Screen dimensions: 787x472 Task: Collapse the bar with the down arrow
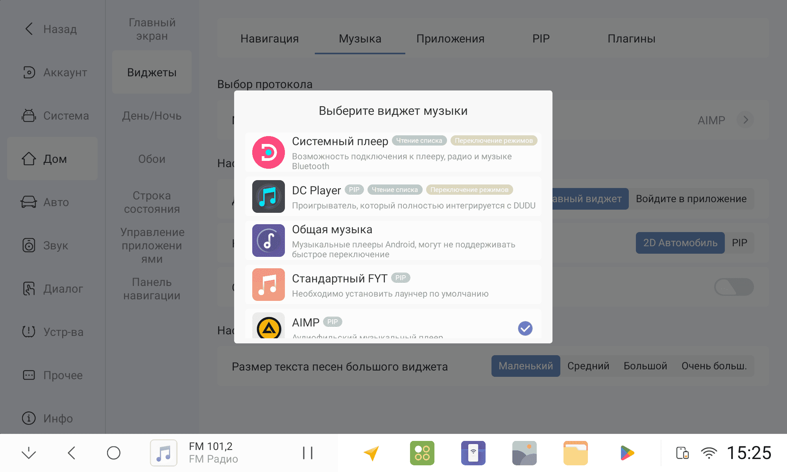(29, 453)
